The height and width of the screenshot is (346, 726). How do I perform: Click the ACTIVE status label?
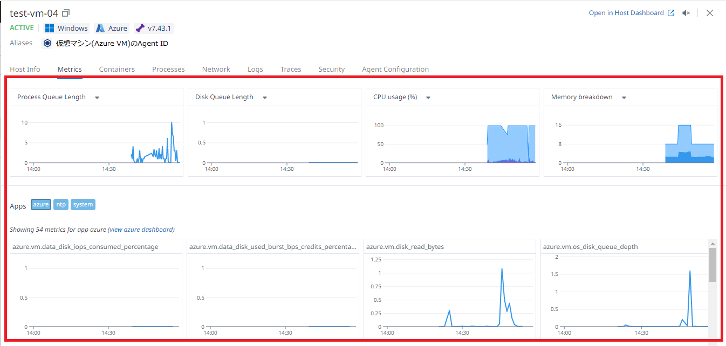[22, 28]
